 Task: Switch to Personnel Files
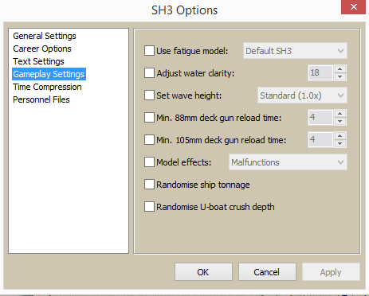[41, 99]
